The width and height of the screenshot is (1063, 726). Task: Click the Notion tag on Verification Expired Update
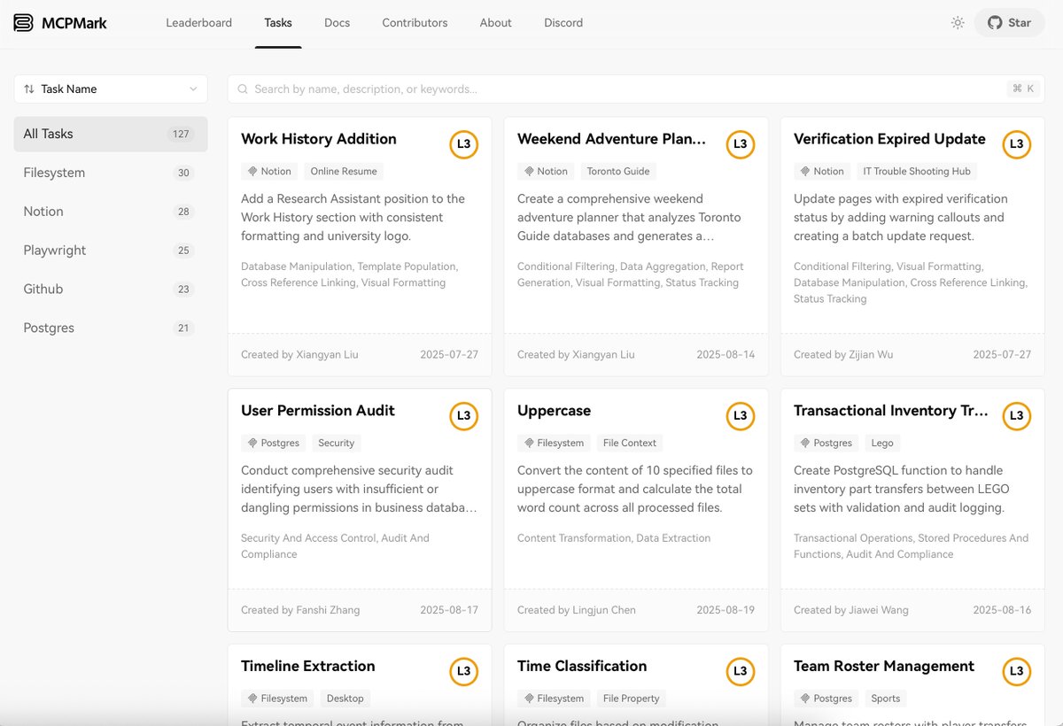pyautogui.click(x=823, y=171)
